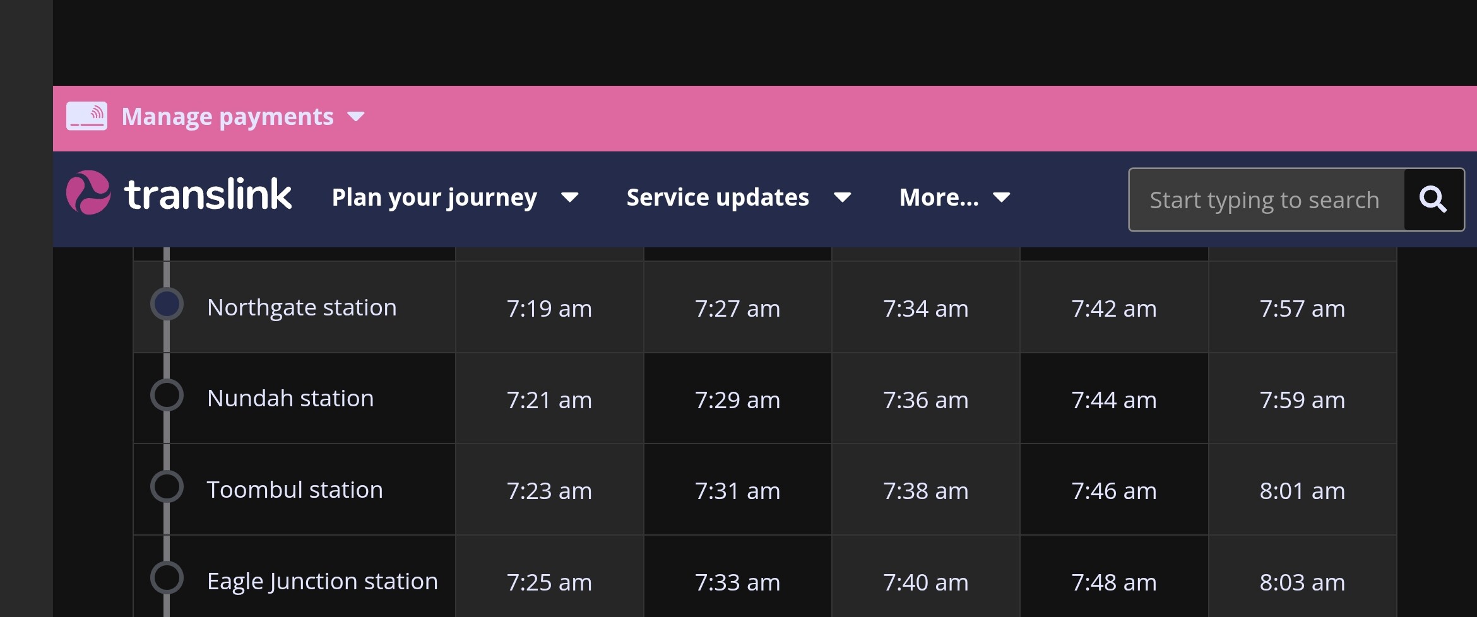1477x617 pixels.
Task: Open the More... menu
Action: click(x=939, y=197)
